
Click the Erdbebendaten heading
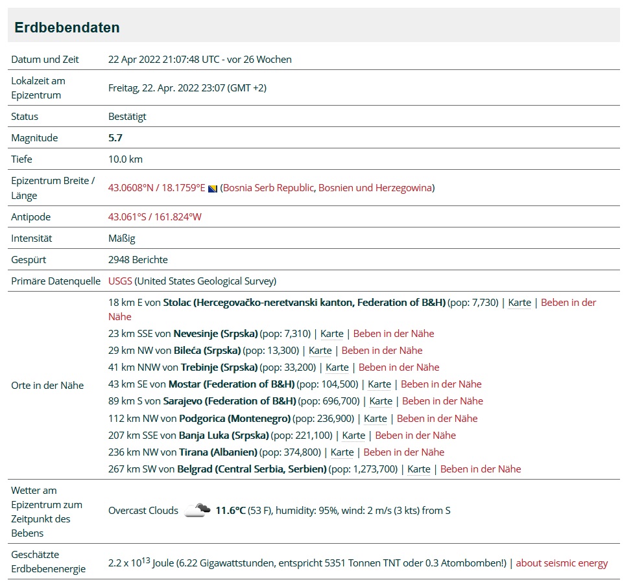67,27
